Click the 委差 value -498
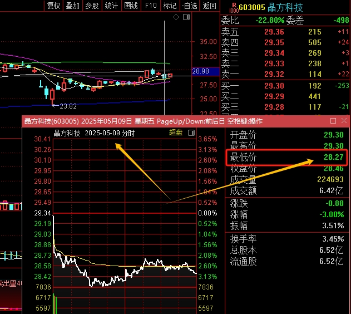This screenshot has width=351, height=314. click(341, 21)
